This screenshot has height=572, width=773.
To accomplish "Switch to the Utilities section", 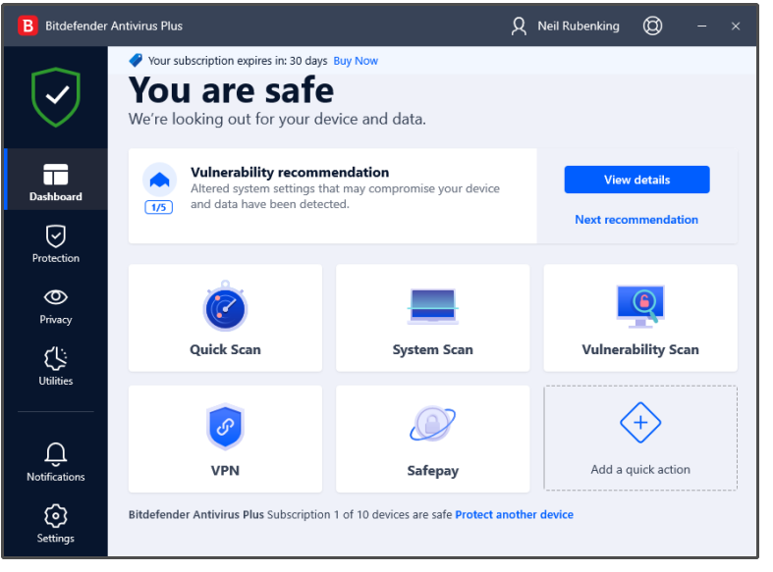I will [x=56, y=366].
